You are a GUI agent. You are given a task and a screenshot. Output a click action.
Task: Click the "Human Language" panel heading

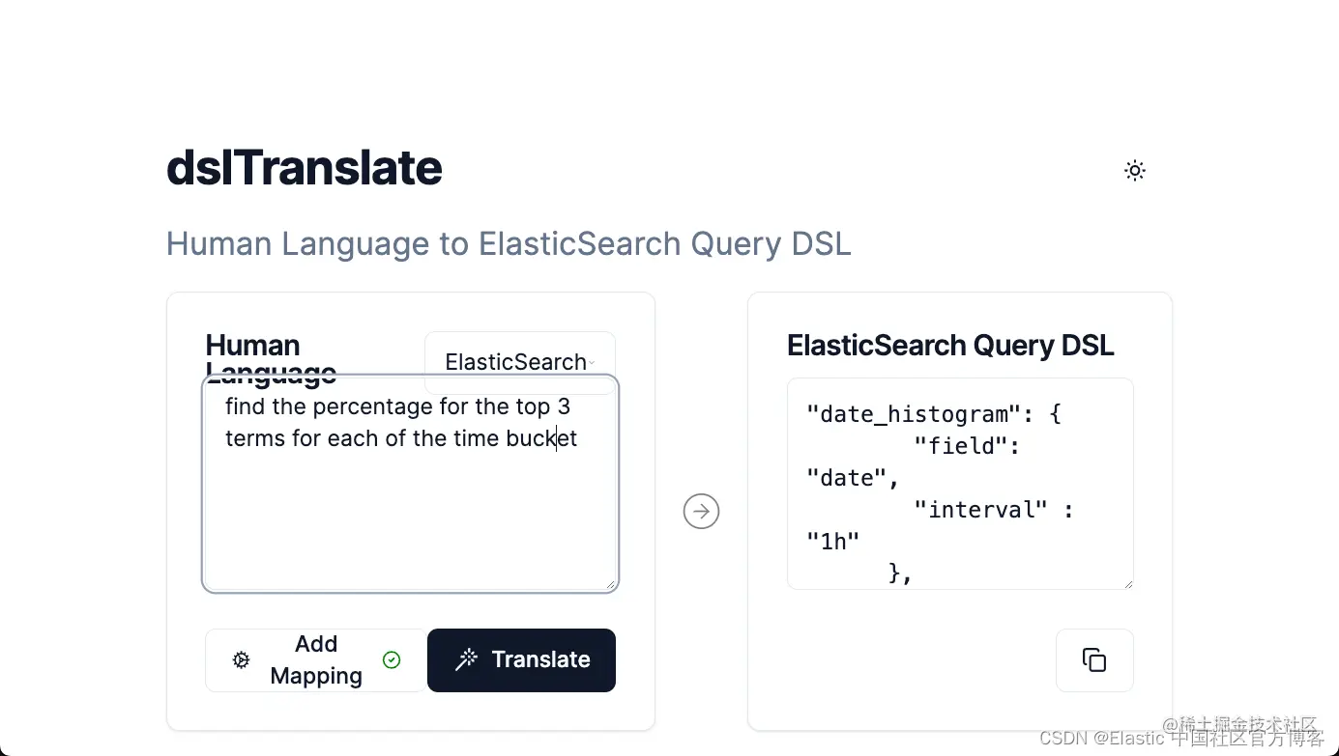click(271, 358)
